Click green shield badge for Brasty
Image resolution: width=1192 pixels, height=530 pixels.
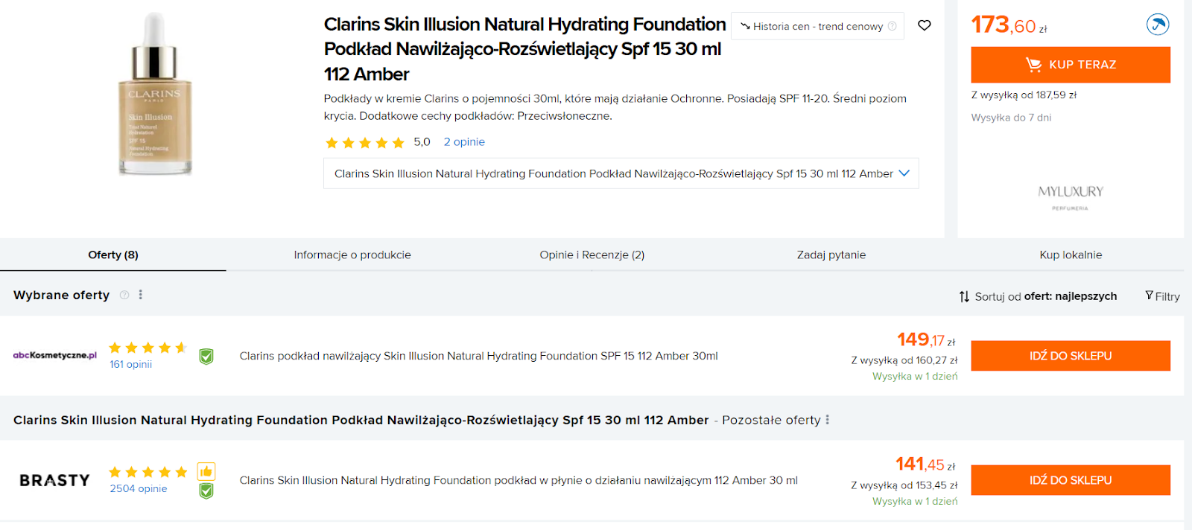(x=206, y=491)
